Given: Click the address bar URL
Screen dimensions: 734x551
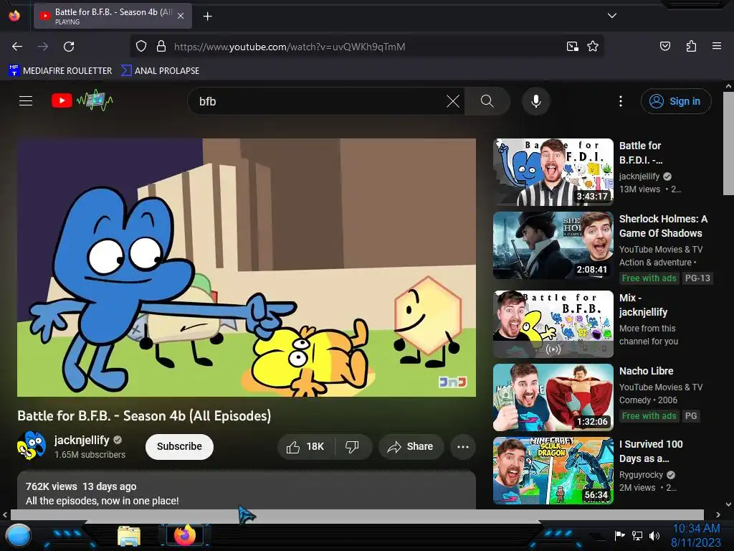Looking at the screenshot, I should tap(290, 47).
